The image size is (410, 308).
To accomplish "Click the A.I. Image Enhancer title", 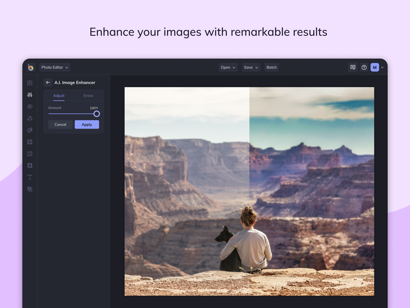I will tap(75, 83).
